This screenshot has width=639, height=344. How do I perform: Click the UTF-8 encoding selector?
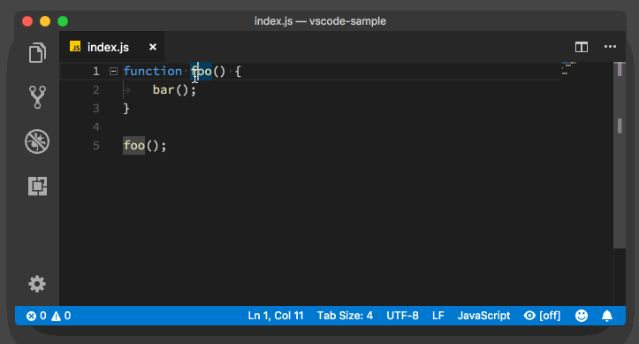pyautogui.click(x=402, y=316)
